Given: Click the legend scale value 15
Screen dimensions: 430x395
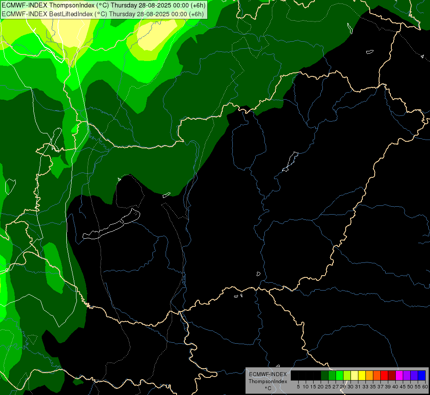Looking at the screenshot, I should (x=313, y=387).
